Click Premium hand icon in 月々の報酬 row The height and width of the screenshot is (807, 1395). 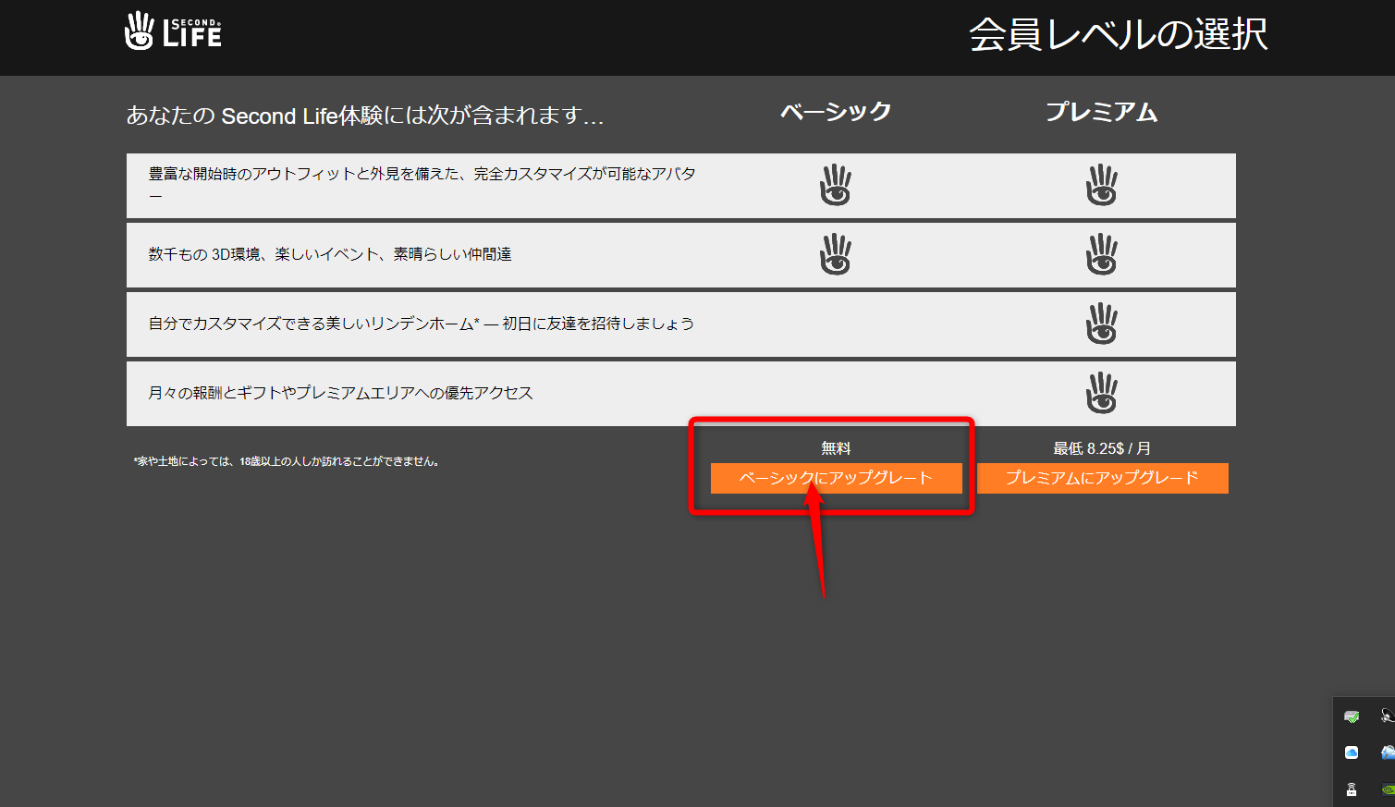coord(1101,393)
